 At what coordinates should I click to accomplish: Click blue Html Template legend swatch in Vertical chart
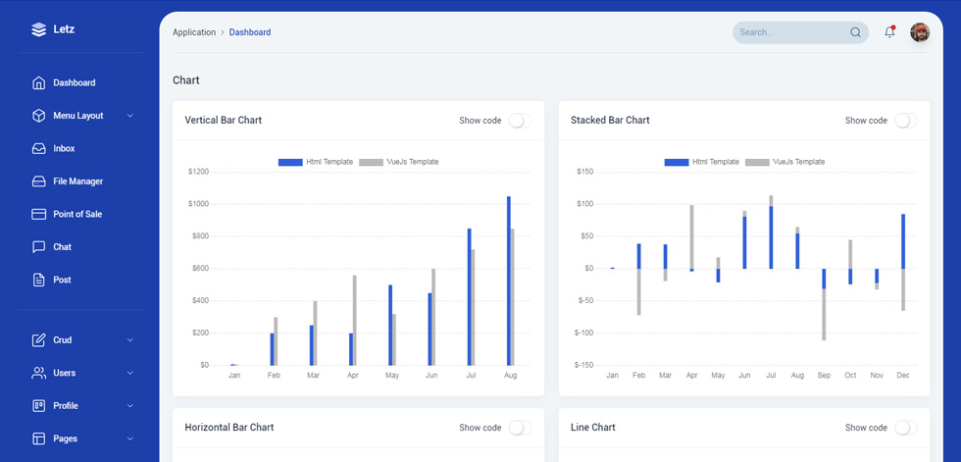click(x=290, y=163)
